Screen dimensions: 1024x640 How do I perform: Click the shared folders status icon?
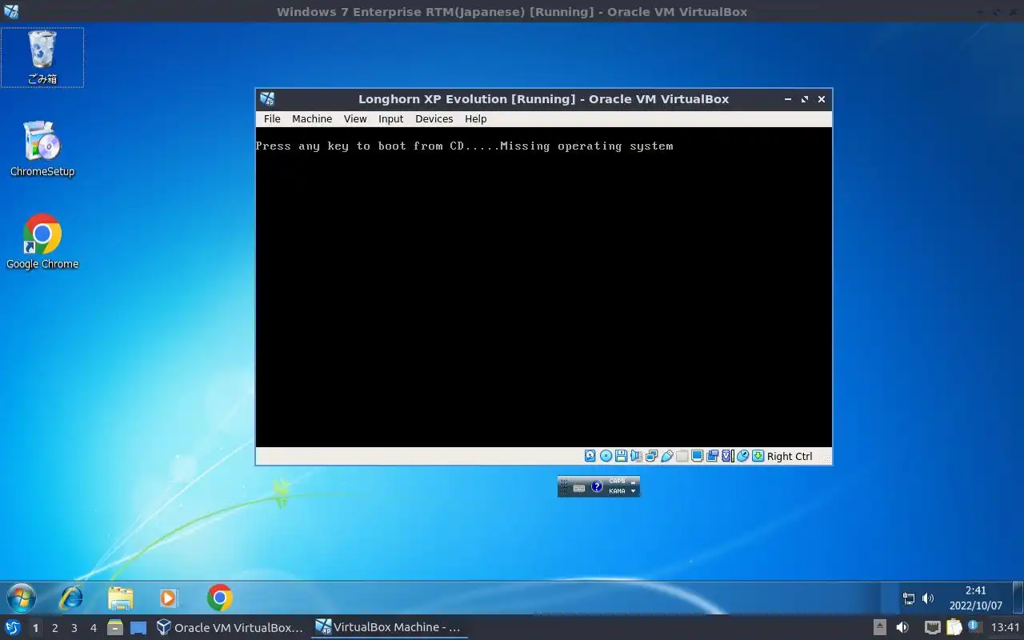[682, 456]
